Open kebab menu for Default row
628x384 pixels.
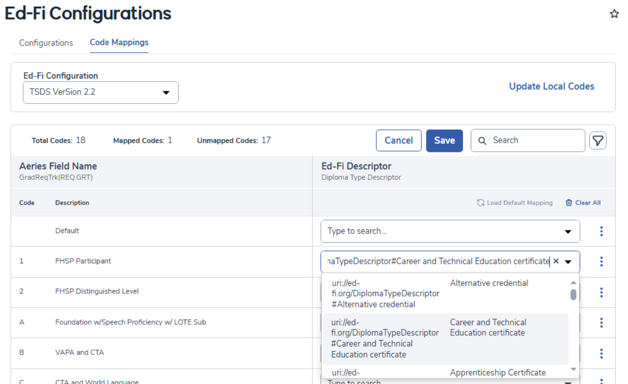(601, 231)
